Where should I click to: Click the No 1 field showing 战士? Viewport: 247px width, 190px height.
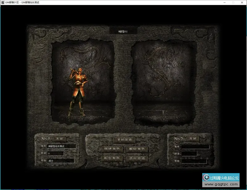[61, 161]
